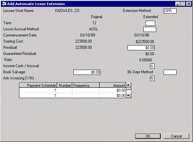
Task: Click the Book Salvage amount field
Action: (87, 72)
